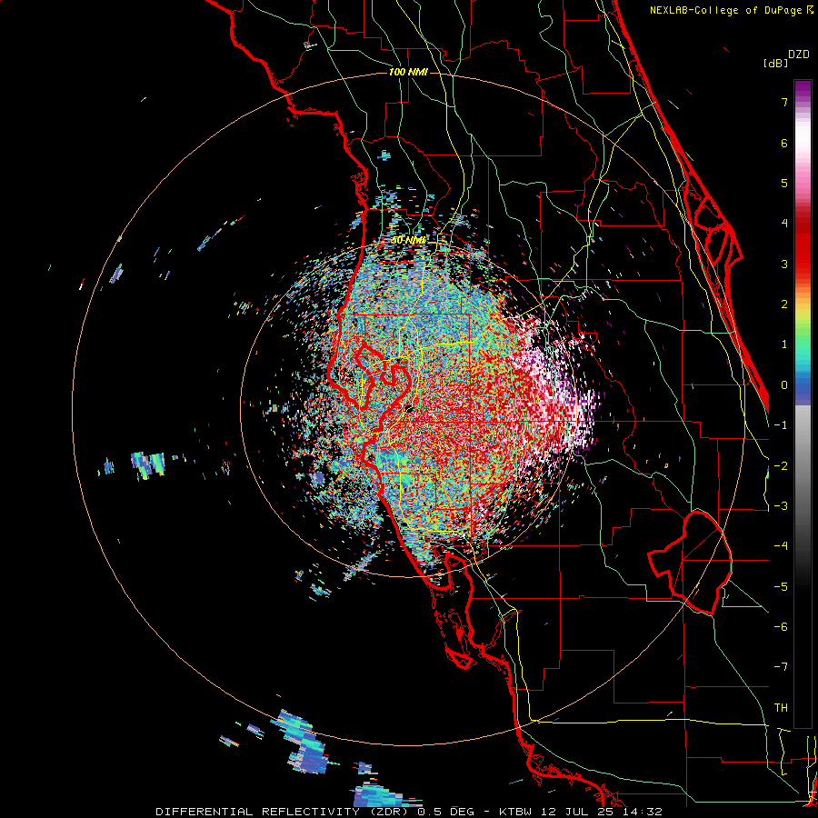Click the 1 value on the color scale
The image size is (818, 818).
coord(784,344)
